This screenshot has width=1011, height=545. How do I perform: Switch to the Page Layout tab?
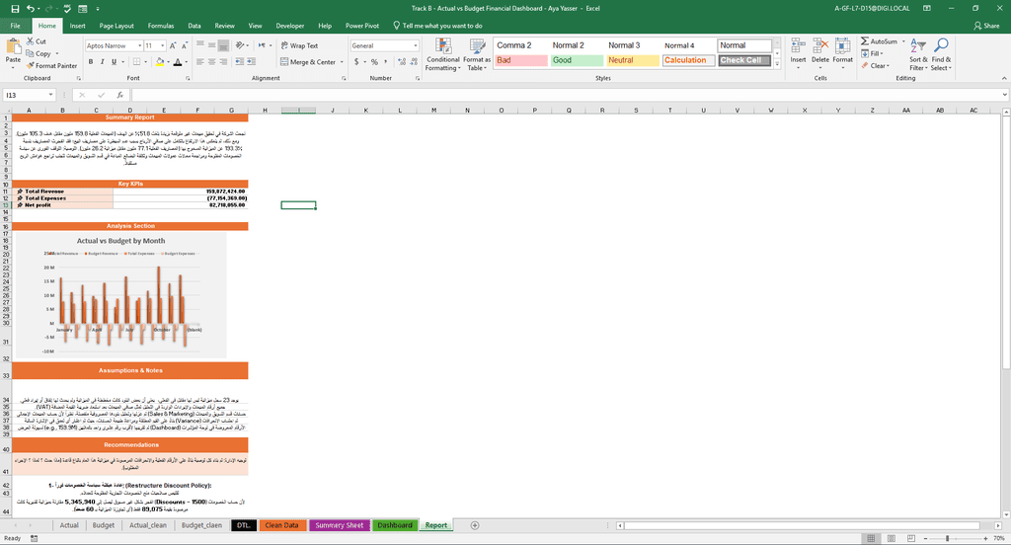[117, 26]
